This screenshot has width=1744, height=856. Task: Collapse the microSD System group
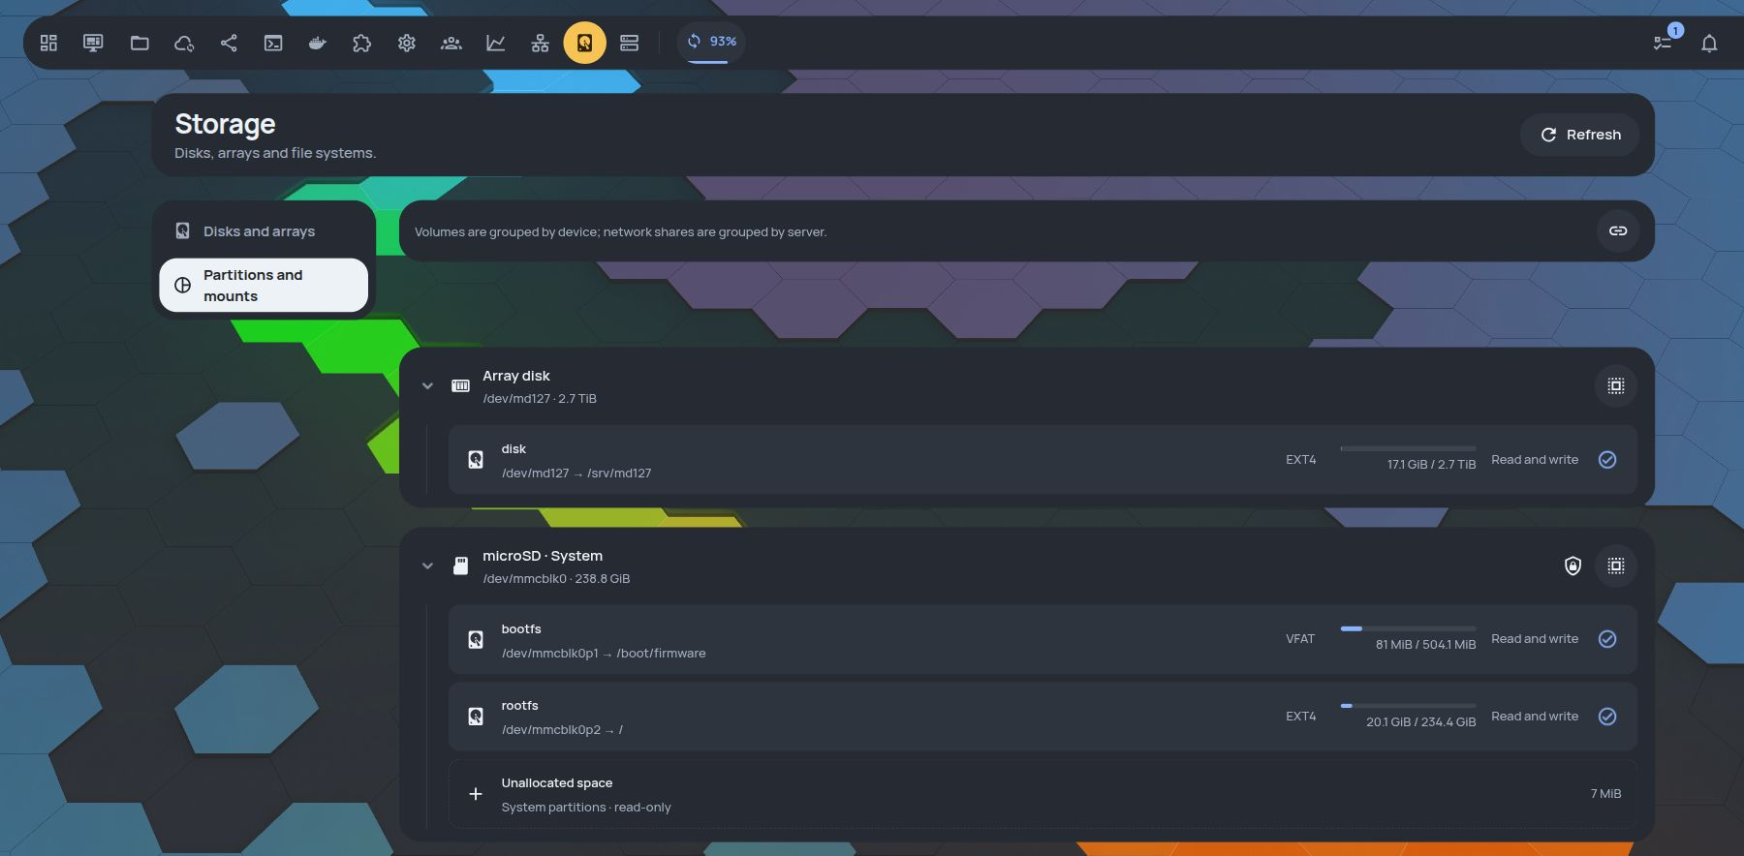pos(427,566)
